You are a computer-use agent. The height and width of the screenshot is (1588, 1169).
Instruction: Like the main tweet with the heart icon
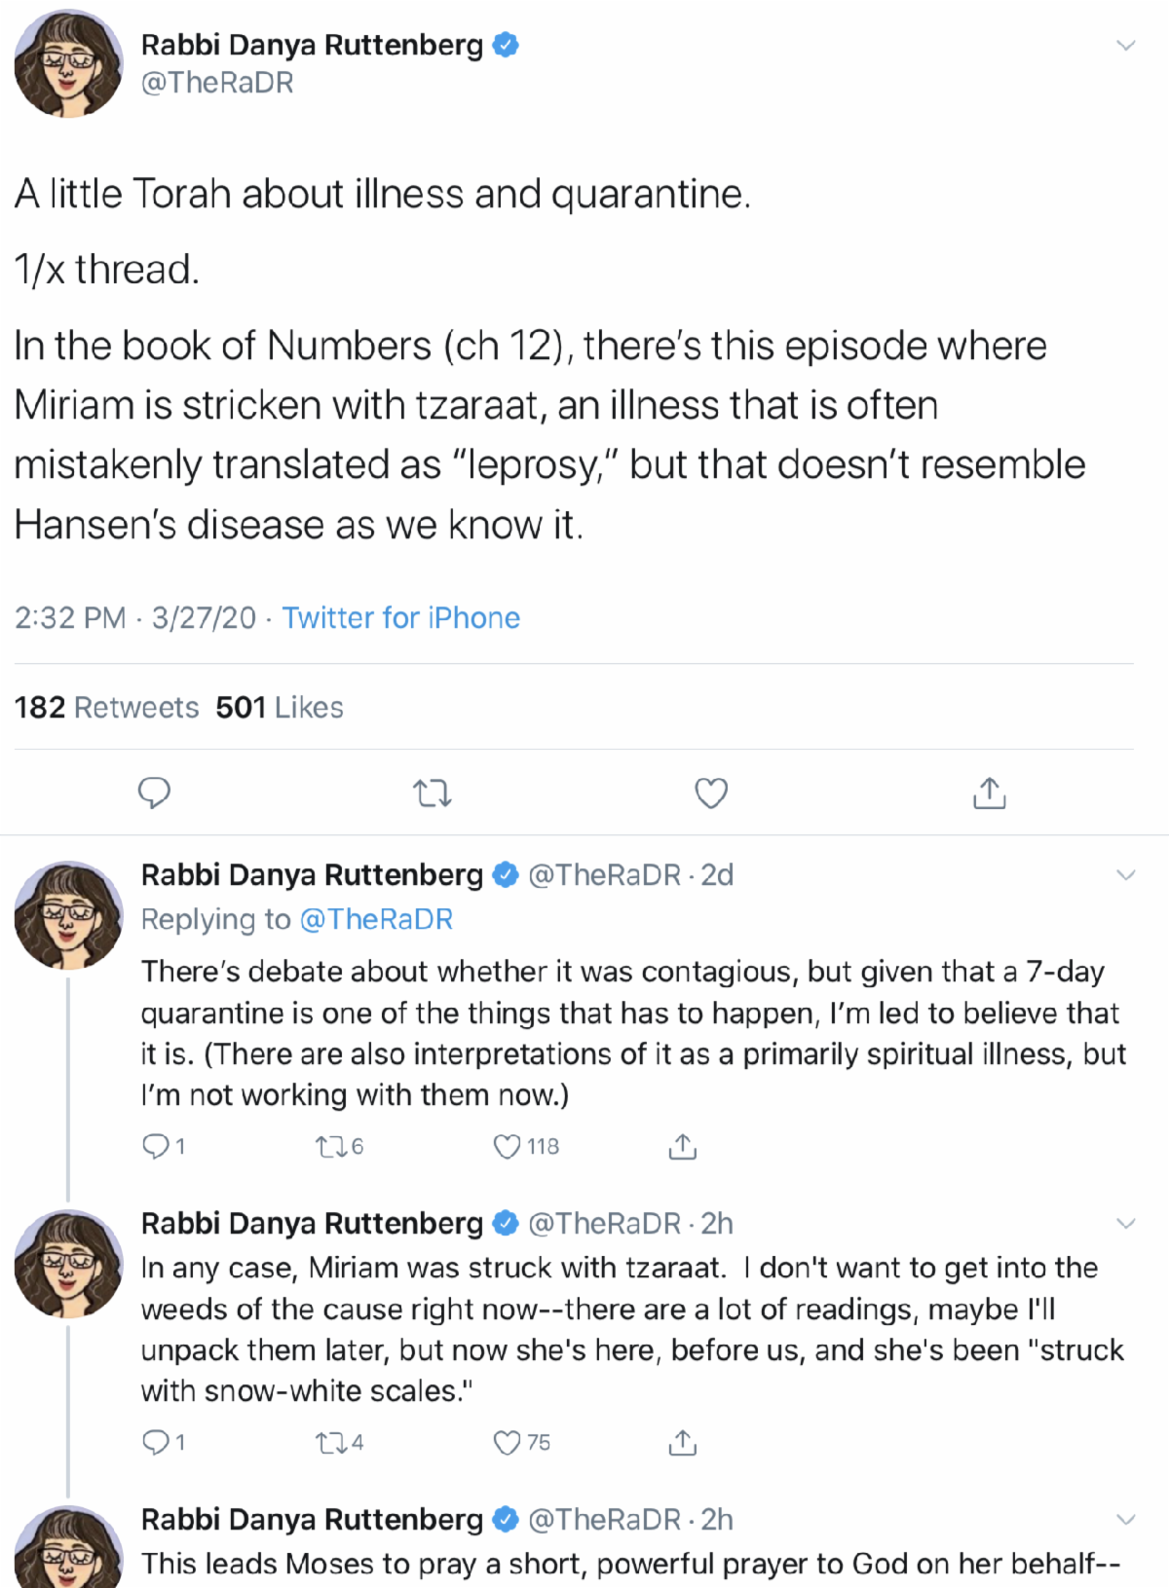click(711, 794)
